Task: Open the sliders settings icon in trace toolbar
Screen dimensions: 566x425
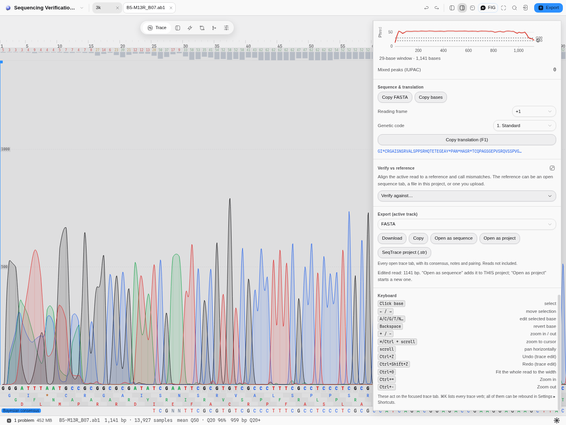Action: pos(226,28)
